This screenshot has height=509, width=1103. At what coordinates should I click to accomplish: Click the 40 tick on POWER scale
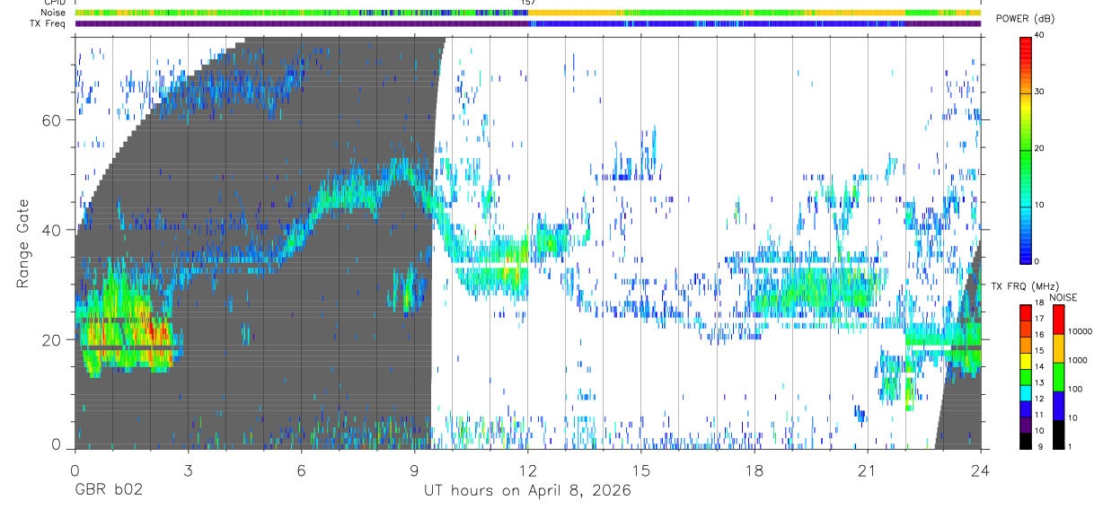(x=1040, y=36)
